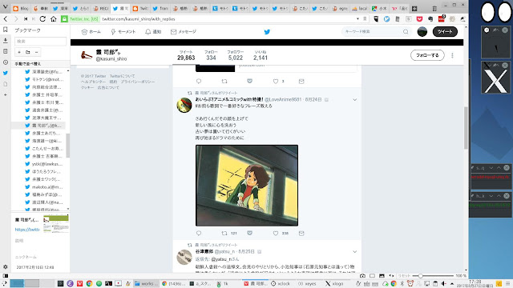Viewport: 513px width, 288px height.
Task: Expand anime lyrics tweet options chevron
Action: [x=354, y=99]
